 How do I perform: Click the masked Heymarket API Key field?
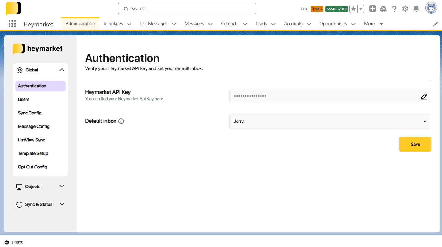click(x=330, y=96)
